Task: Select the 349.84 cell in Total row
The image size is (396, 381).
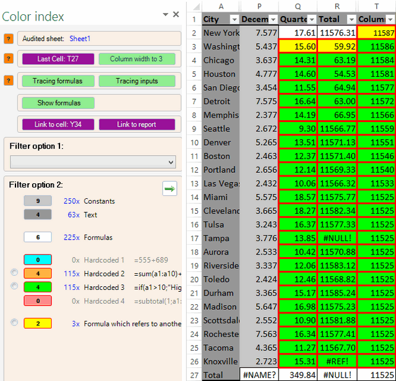Action: pos(298,375)
